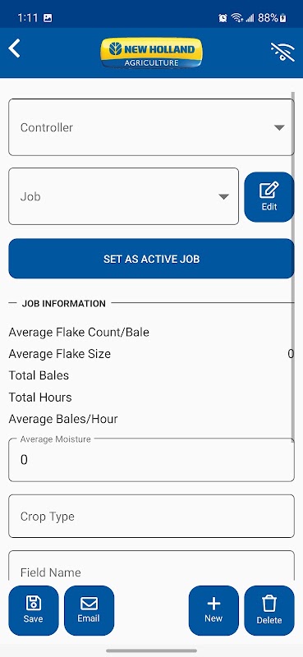Open the Edit job button
The image size is (303, 657).
269,196
